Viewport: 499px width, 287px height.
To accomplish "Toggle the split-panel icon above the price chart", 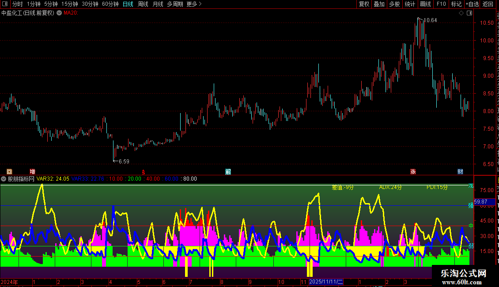I will tap(469, 13).
